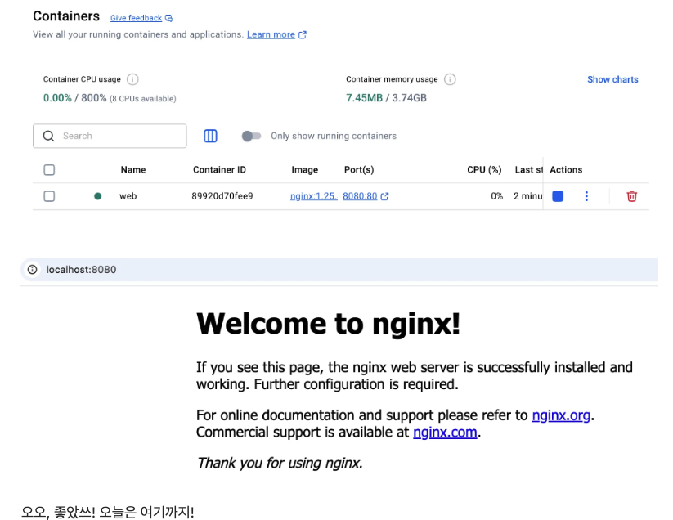This screenshot has height=520, width=673.
Task: Click the Korean text line at the bottom
Action: (x=108, y=512)
